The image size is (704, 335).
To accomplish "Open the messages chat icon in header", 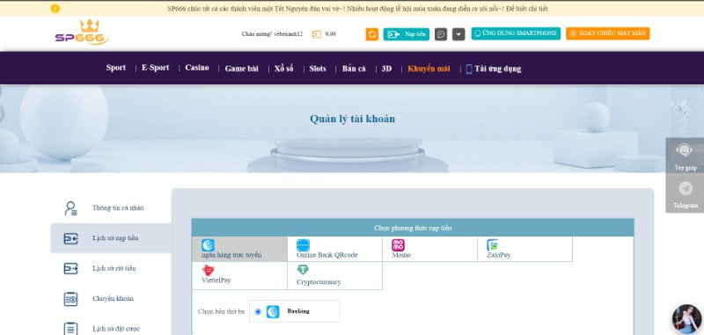I will pyautogui.click(x=441, y=34).
